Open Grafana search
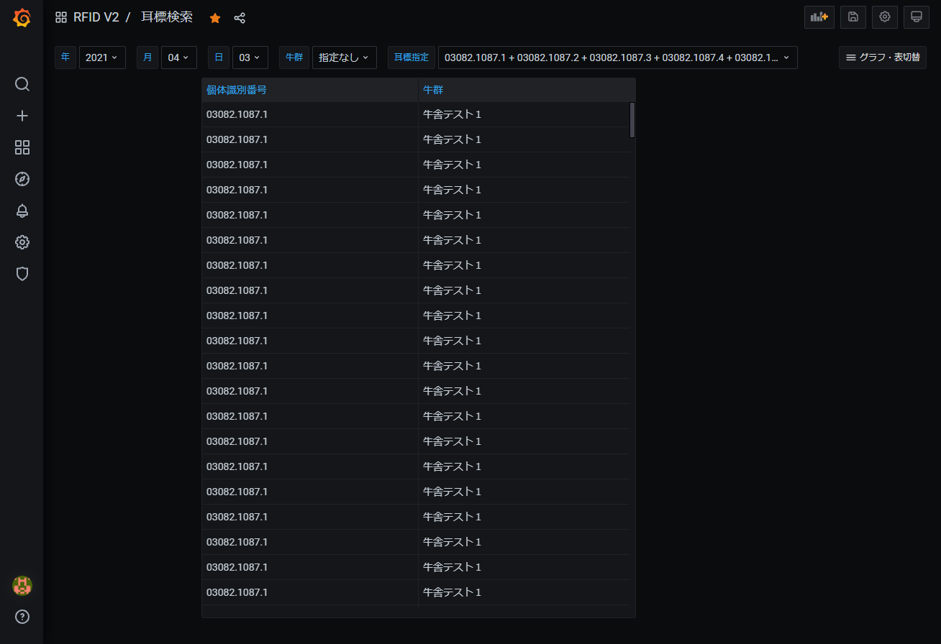This screenshot has width=941, height=644. click(x=22, y=84)
